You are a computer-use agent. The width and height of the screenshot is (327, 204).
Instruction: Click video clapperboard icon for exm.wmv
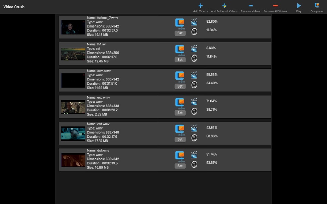pos(194,75)
